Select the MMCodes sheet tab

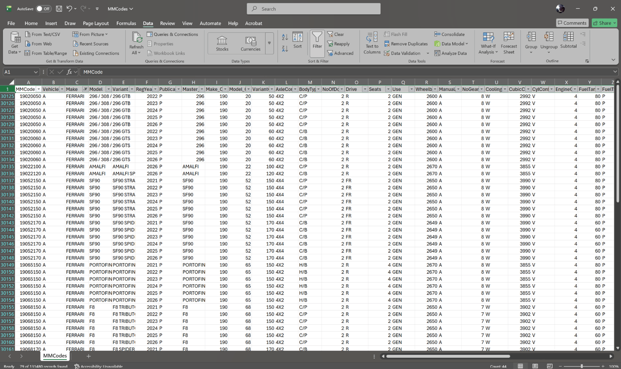[55, 356]
